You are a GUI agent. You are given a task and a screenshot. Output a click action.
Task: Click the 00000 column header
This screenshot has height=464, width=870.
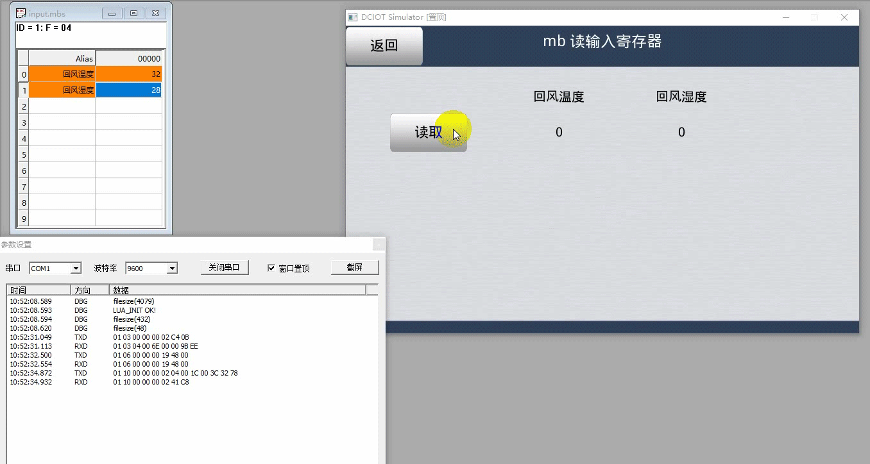click(129, 58)
